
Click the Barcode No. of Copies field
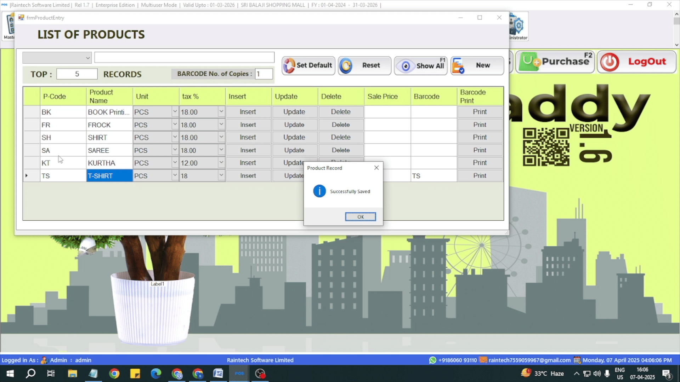[x=264, y=74]
